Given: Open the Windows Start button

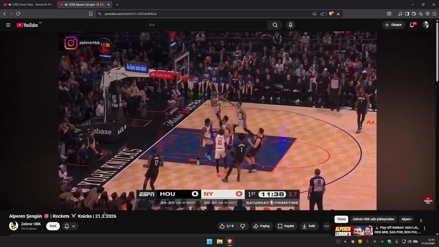Looking at the screenshot, I should pos(210,242).
